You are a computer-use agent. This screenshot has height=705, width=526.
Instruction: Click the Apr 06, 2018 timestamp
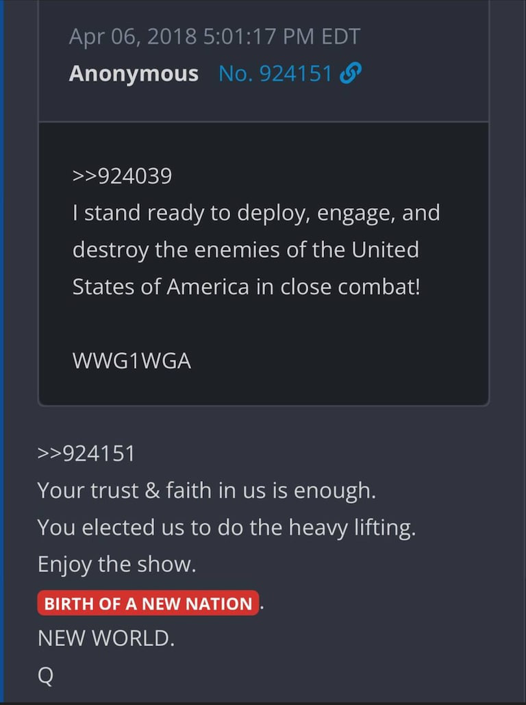point(214,36)
